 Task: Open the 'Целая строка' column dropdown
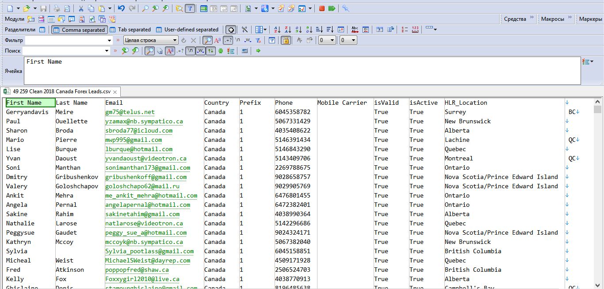(x=175, y=40)
